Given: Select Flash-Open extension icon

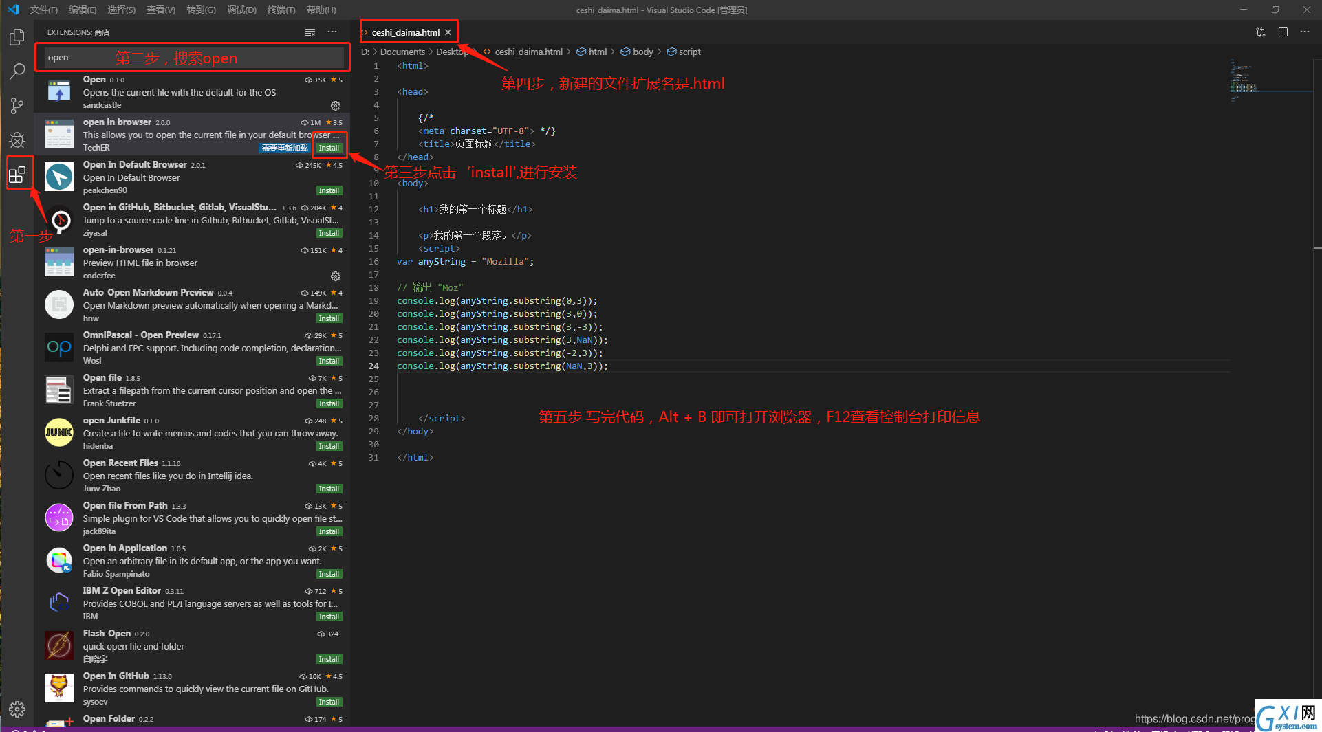Looking at the screenshot, I should click(59, 646).
